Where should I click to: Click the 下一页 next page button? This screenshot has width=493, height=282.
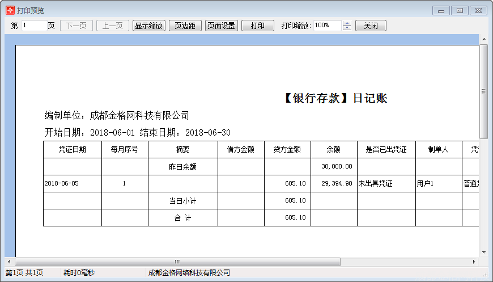[76, 26]
